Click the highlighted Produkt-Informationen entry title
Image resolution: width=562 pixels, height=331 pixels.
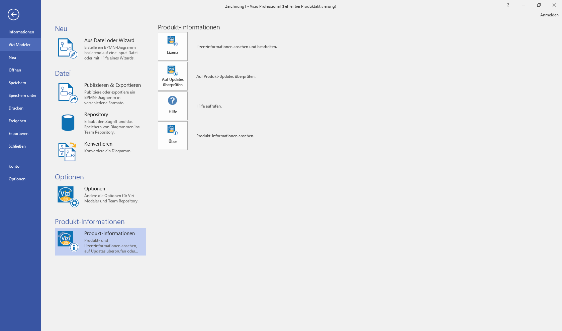click(109, 233)
